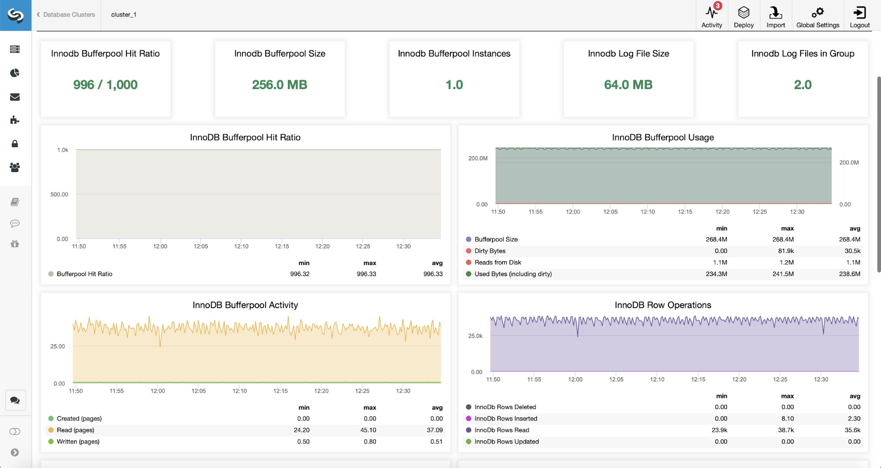
Task: Open the support chat bubble
Action: (x=15, y=400)
